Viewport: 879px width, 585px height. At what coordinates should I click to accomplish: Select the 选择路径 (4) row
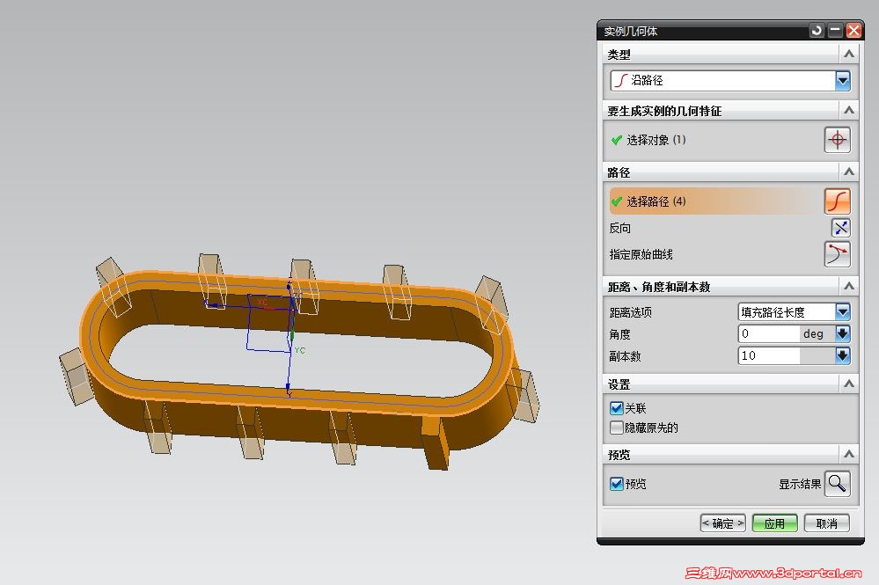point(715,201)
